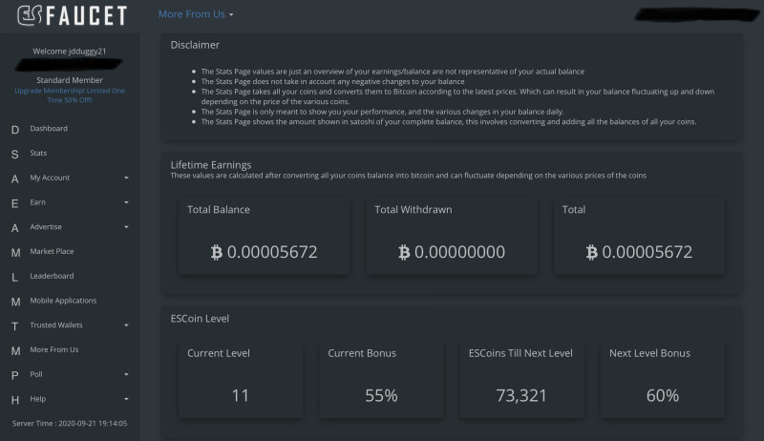The image size is (764, 441).
Task: Click the Total Balance card
Action: [265, 236]
